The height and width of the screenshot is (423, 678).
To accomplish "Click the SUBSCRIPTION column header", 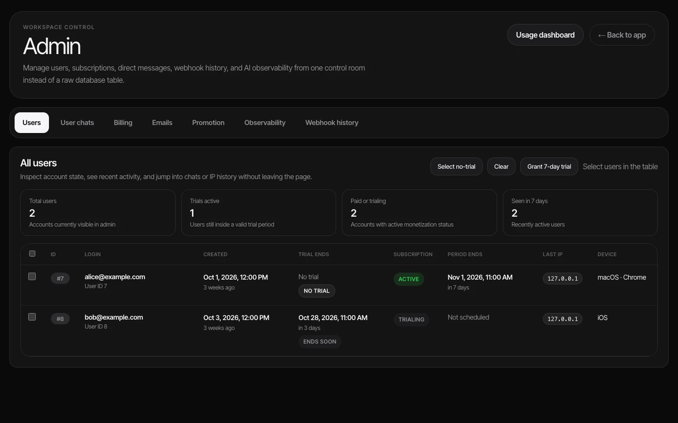I will point(413,254).
